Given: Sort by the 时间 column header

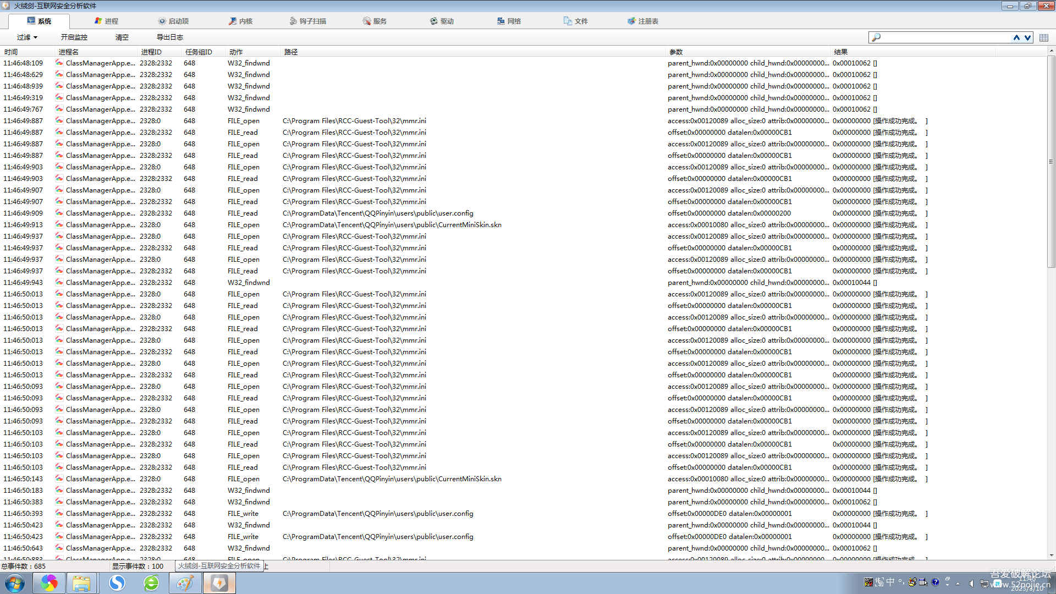Looking at the screenshot, I should (x=28, y=52).
